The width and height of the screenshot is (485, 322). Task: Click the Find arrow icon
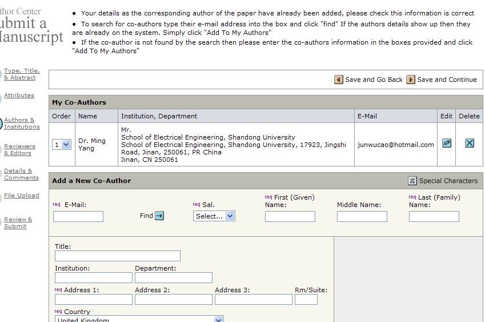(159, 216)
